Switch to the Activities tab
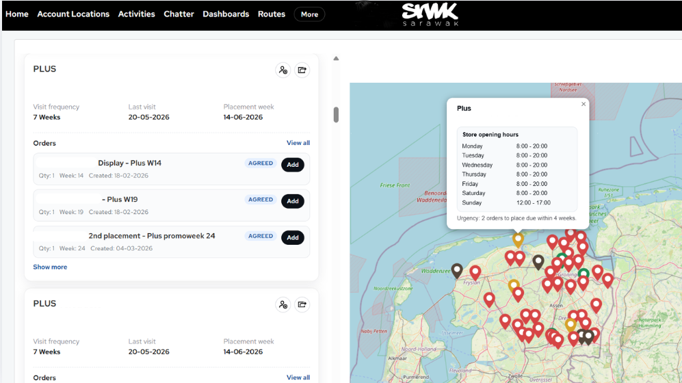 click(x=137, y=14)
